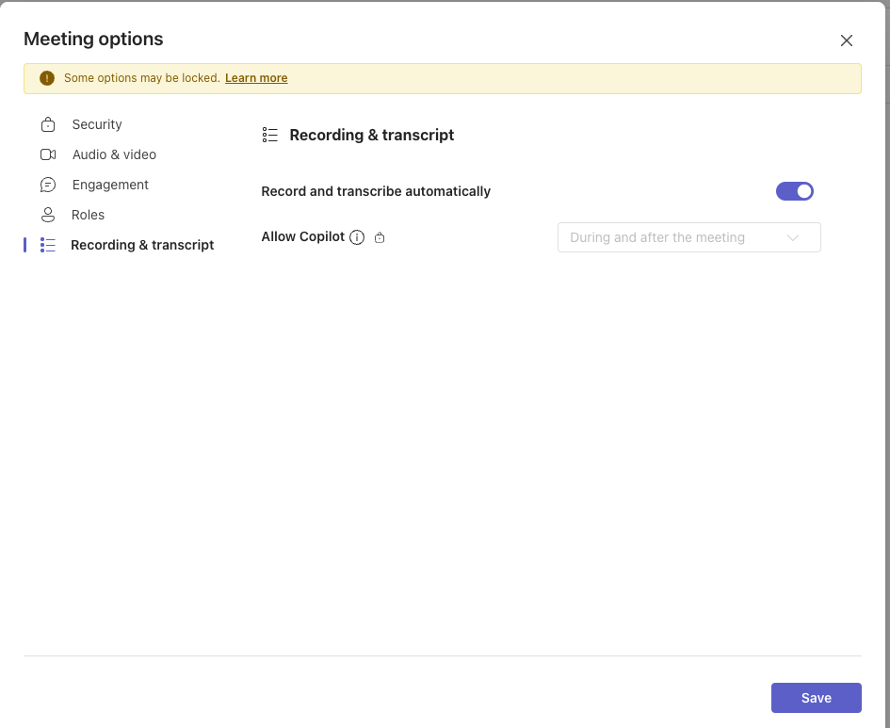Navigate to the Roles settings section
This screenshot has height=728, width=890.
[x=88, y=214]
